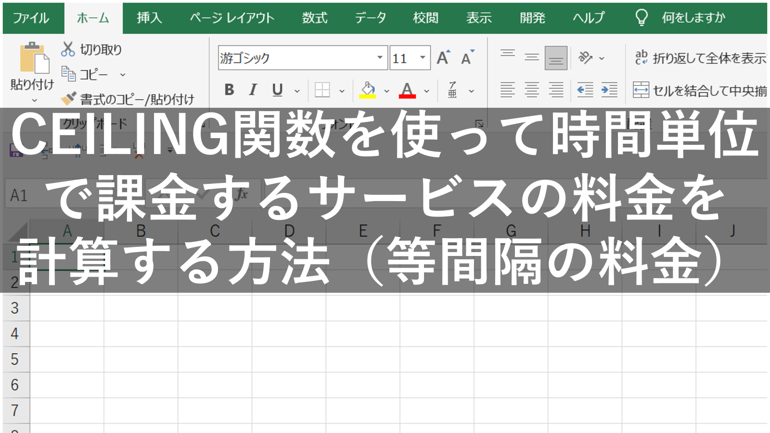This screenshot has height=433, width=770.
Task: Toggle Underline formatting
Action: coord(277,89)
